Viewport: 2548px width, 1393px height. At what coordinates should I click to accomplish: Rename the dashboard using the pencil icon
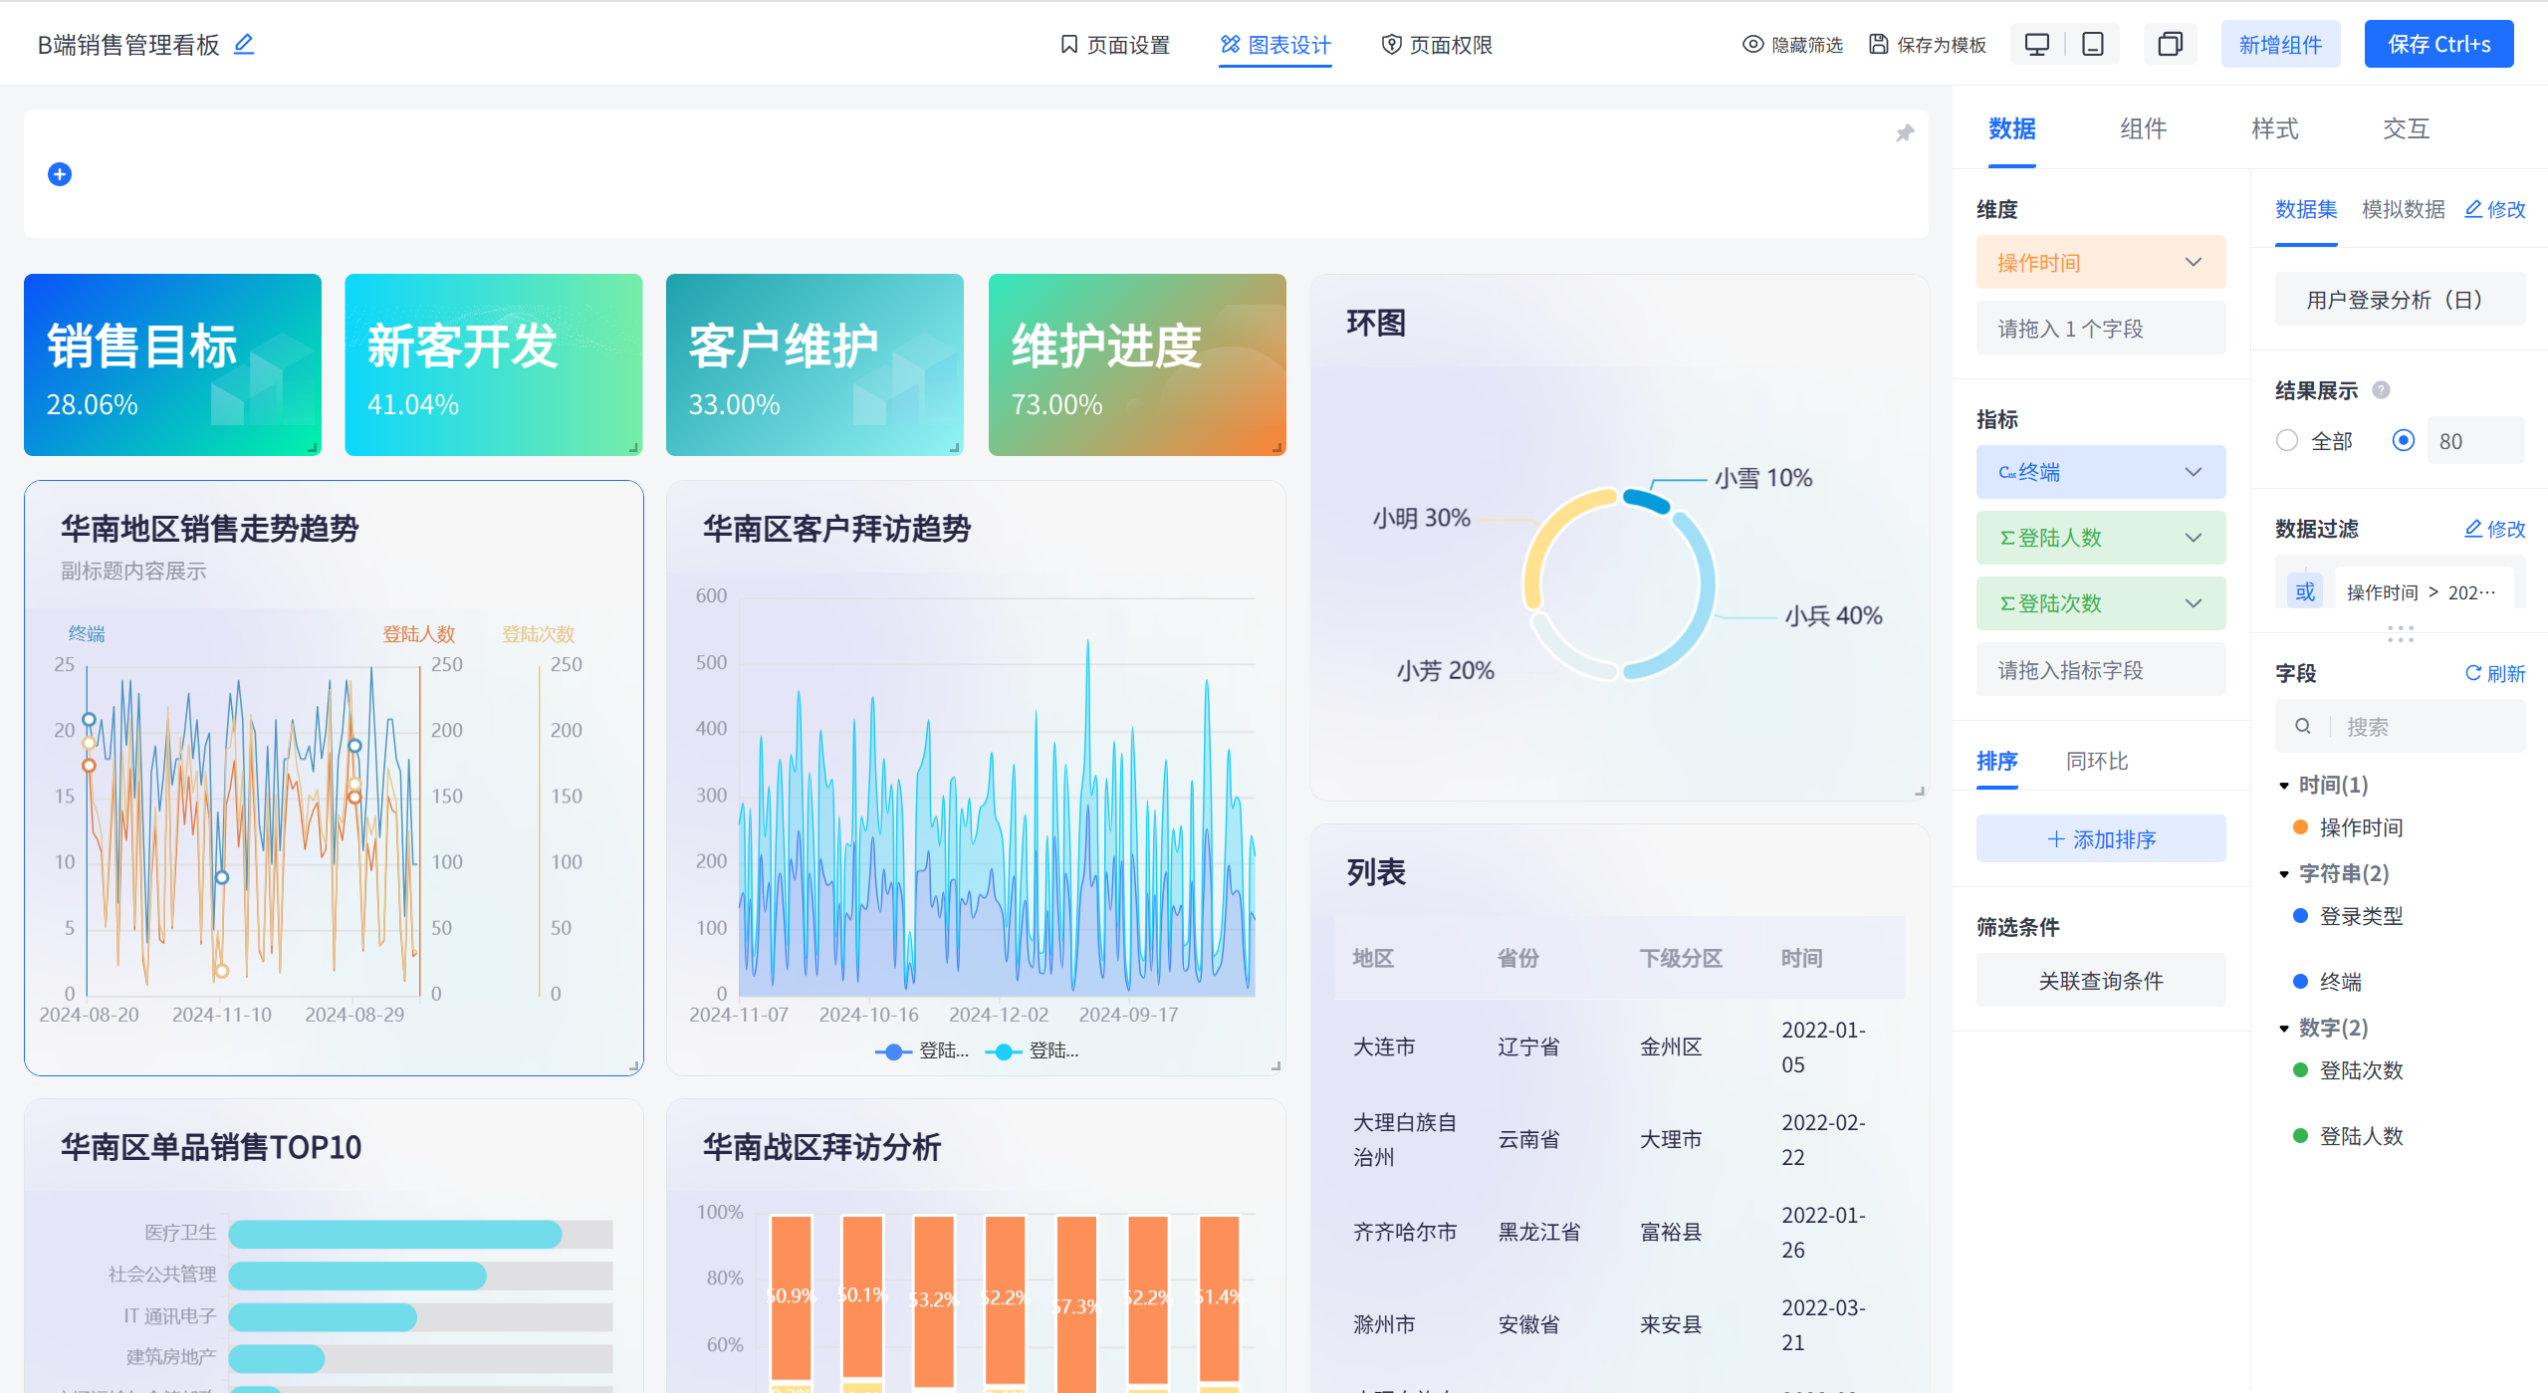[x=244, y=44]
